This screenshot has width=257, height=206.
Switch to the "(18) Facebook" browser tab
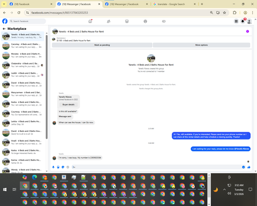click(31, 4)
